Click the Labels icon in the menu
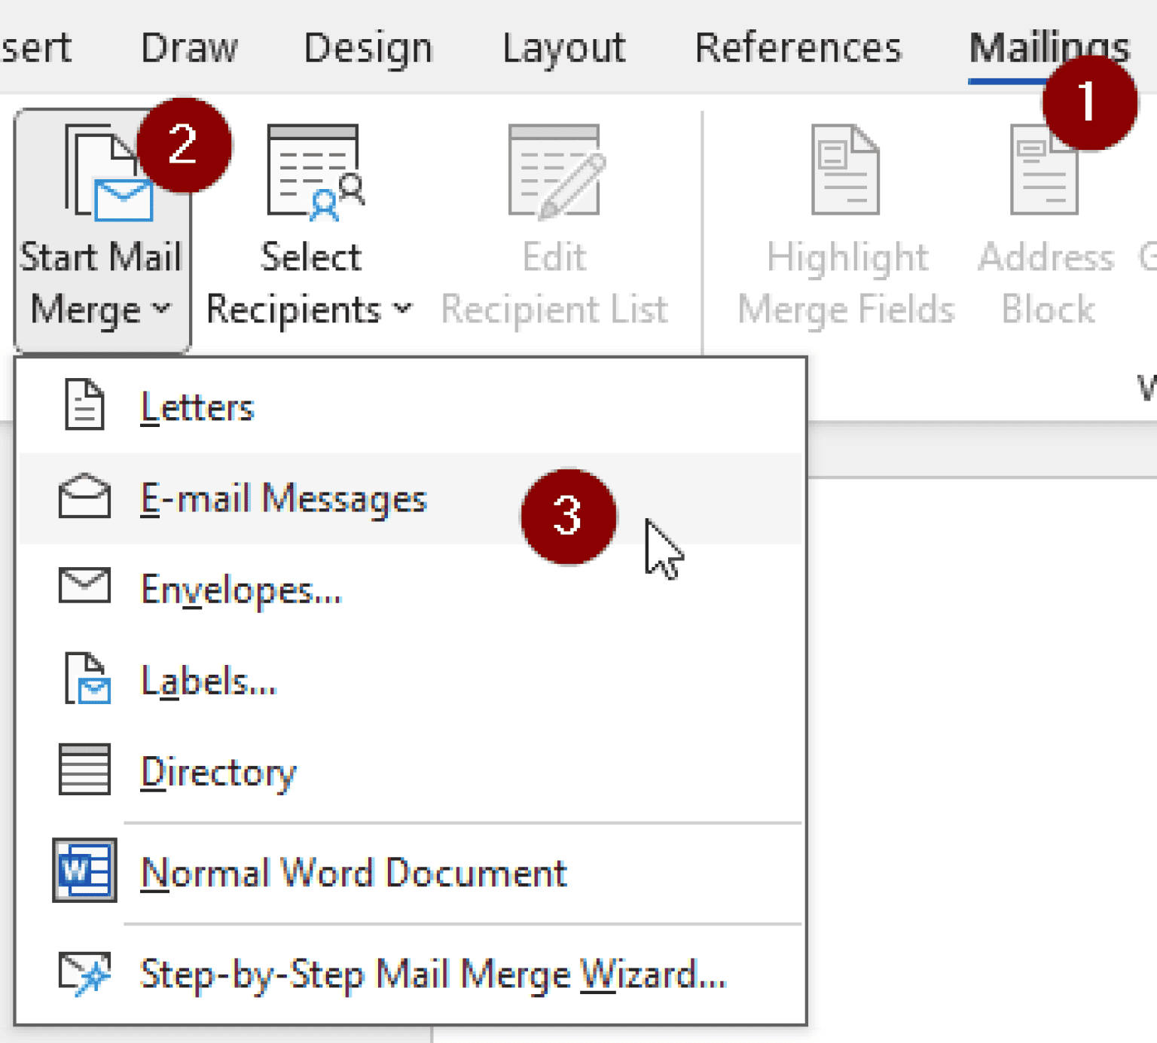This screenshot has width=1157, height=1043. 83,678
